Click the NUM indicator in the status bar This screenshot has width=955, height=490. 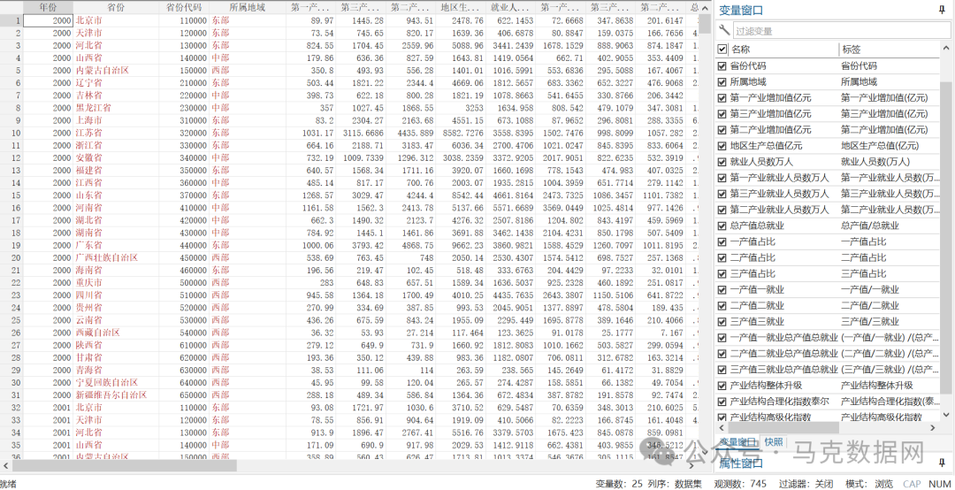pos(940,483)
